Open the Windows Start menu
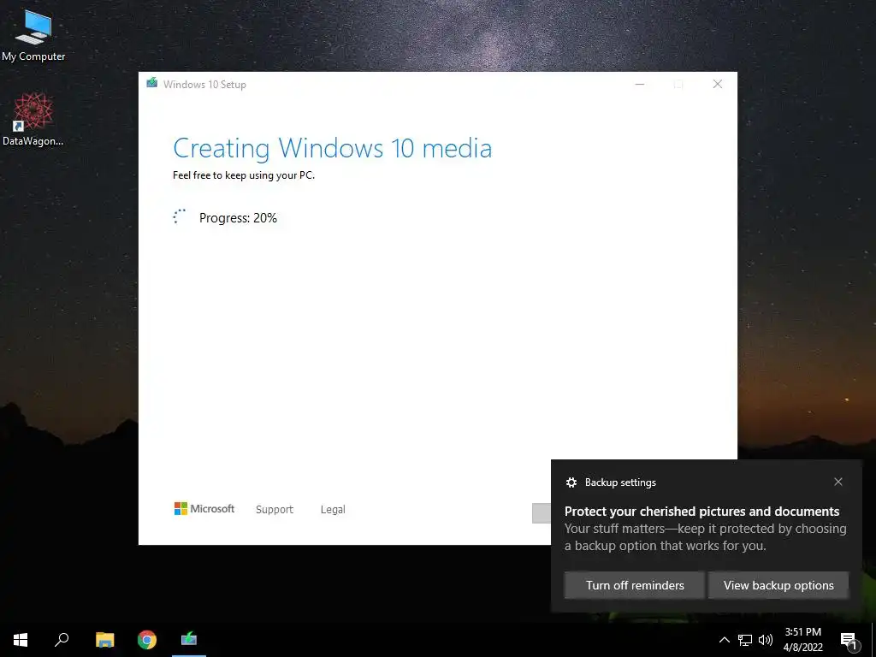The width and height of the screenshot is (876, 657). (x=21, y=640)
